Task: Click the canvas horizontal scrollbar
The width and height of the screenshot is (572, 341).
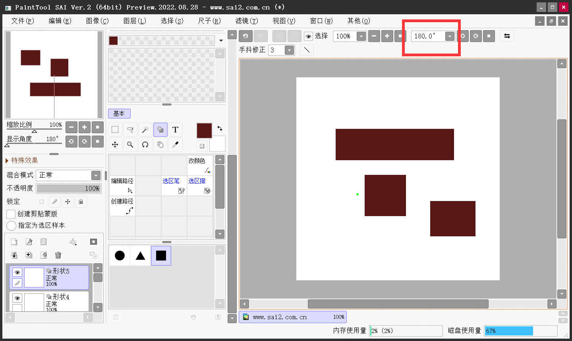Action: point(398,304)
